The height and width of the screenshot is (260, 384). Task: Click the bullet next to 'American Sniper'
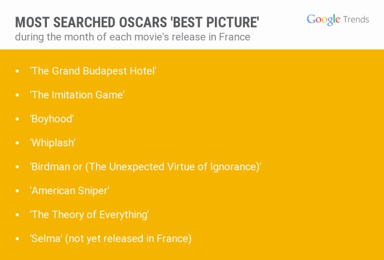[x=17, y=191]
